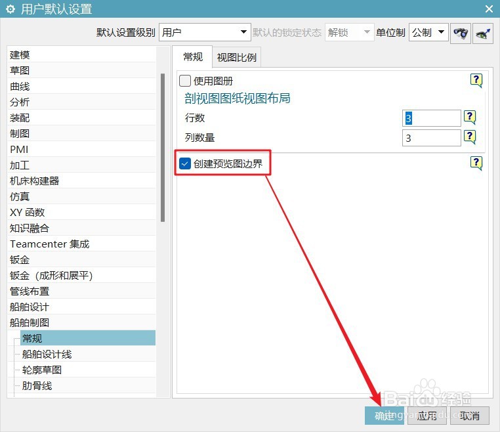Image resolution: width=500 pixels, height=432 pixels.
Task: Click the 应用 button
Action: coord(427,416)
